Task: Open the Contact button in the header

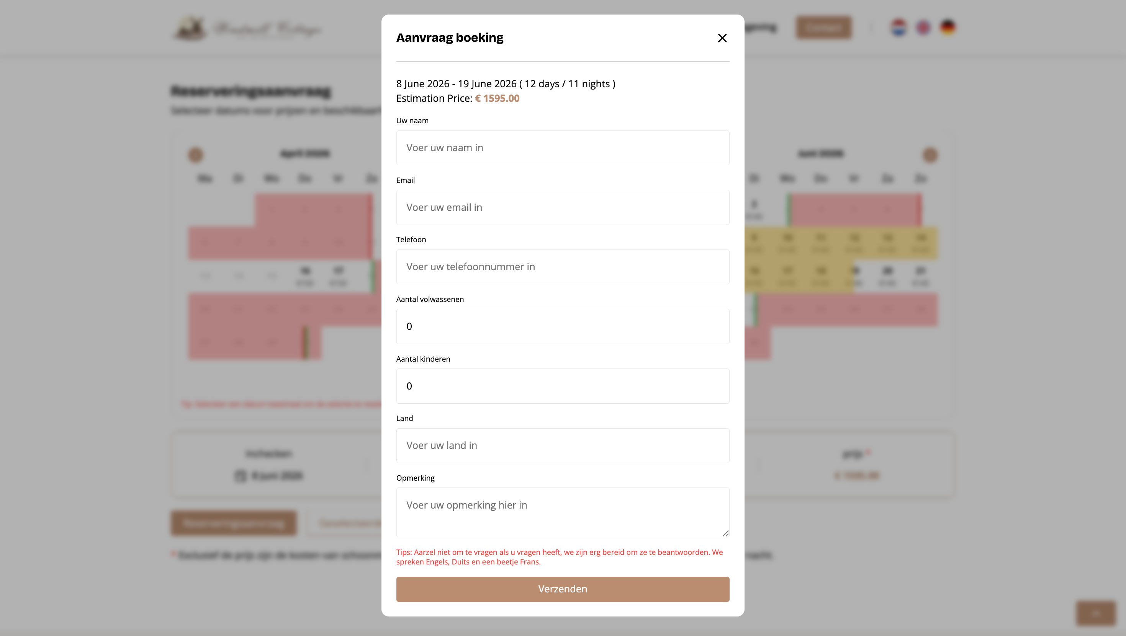Action: coord(823,28)
